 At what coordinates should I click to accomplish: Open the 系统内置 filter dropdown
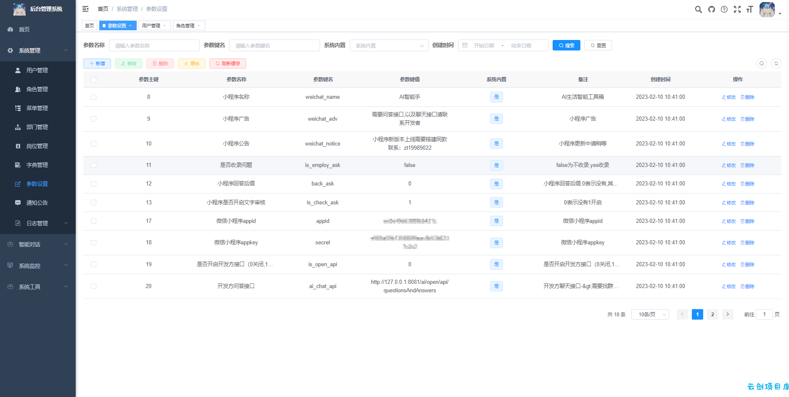point(389,45)
